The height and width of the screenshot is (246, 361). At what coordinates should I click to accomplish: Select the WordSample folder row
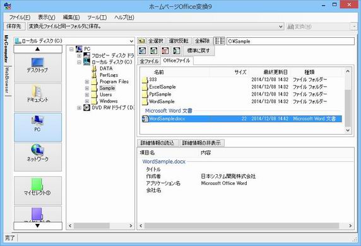(x=242, y=101)
